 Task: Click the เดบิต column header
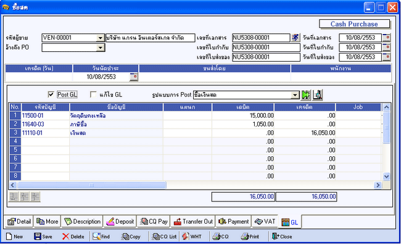[x=243, y=107]
